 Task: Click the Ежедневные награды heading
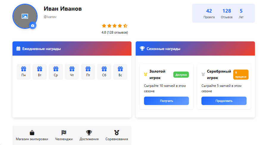click(x=42, y=49)
